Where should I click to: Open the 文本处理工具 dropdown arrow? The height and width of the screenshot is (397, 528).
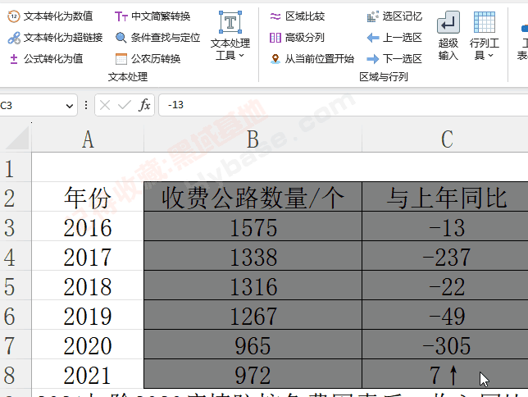(x=241, y=55)
